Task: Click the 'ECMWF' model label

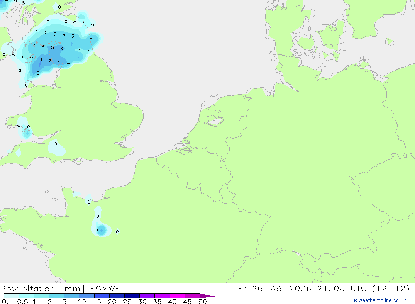Action: (105, 288)
